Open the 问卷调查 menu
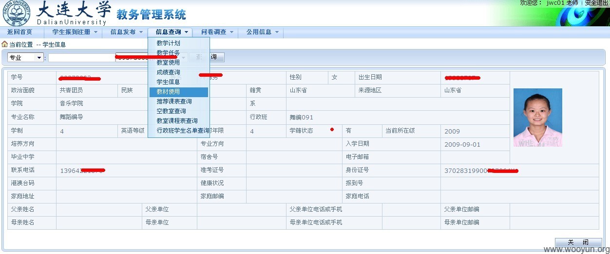The image size is (610, 254). (213, 32)
